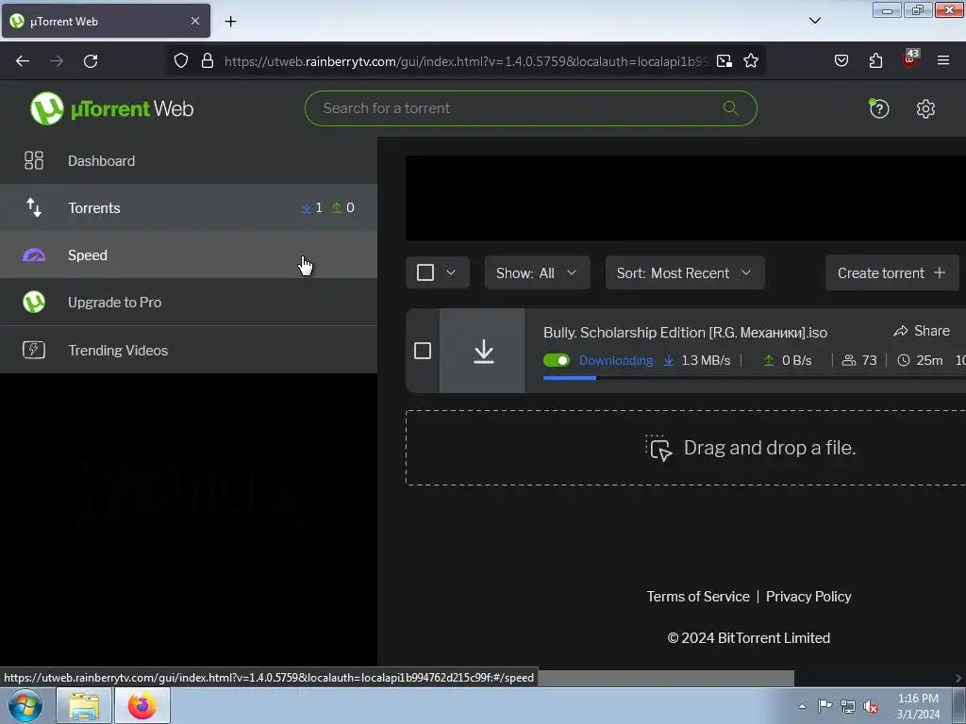Show hidden system tray icons
Viewport: 966px width, 724px height.
(x=802, y=706)
